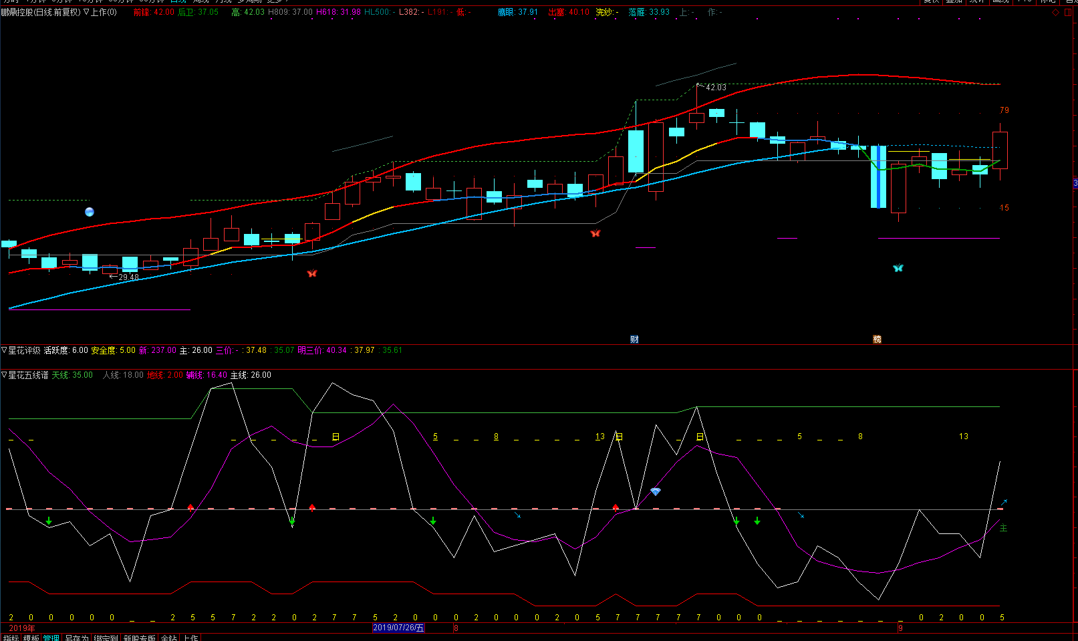Collapse the 星花评级 indicator panel triangle
The height and width of the screenshot is (641, 1078).
click(x=4, y=350)
